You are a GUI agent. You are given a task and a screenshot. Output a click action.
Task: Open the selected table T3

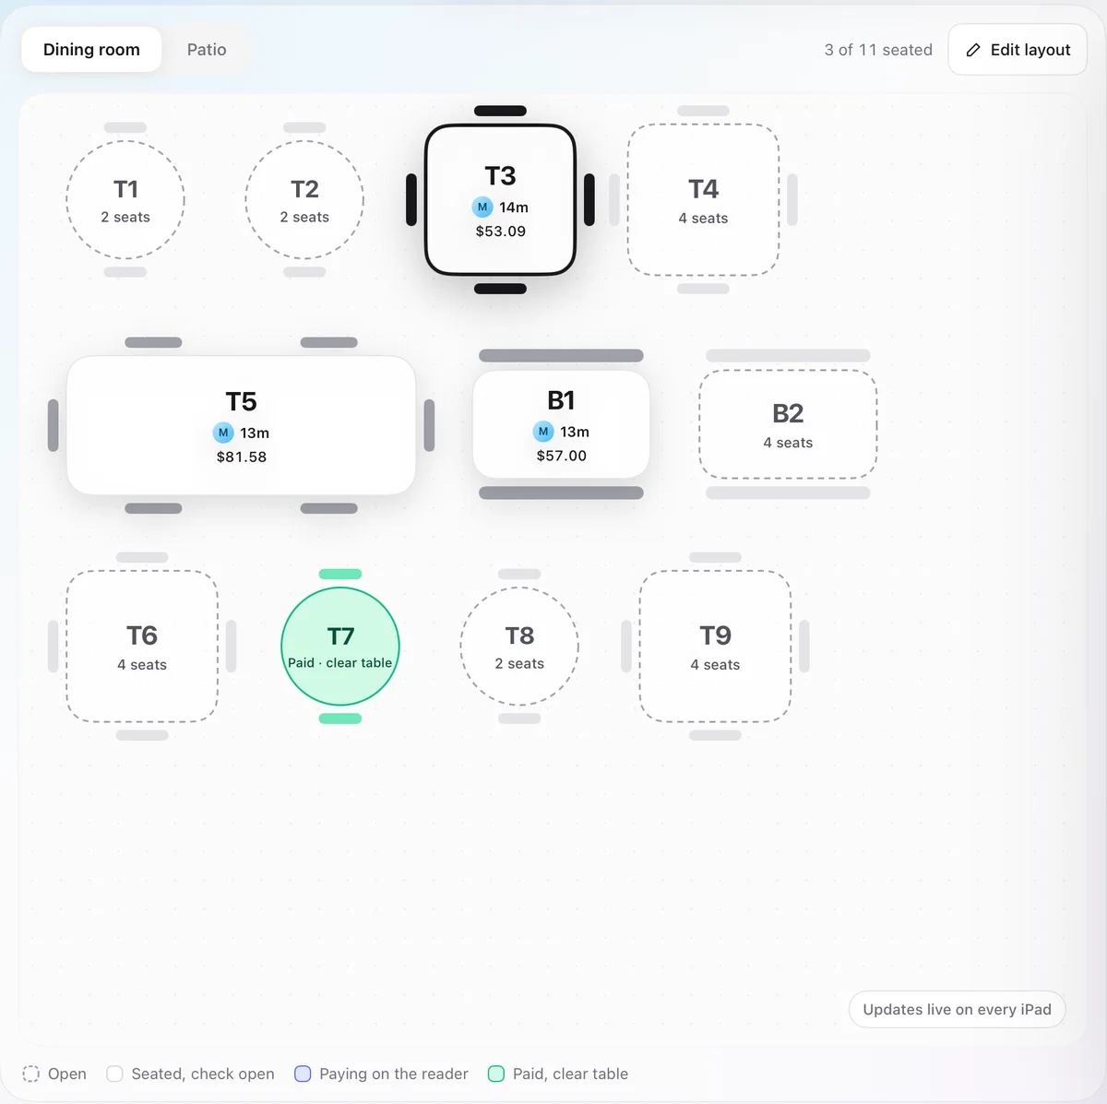[x=500, y=200]
